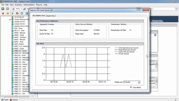Click the host icon beside 10.76.100.42

12,17
